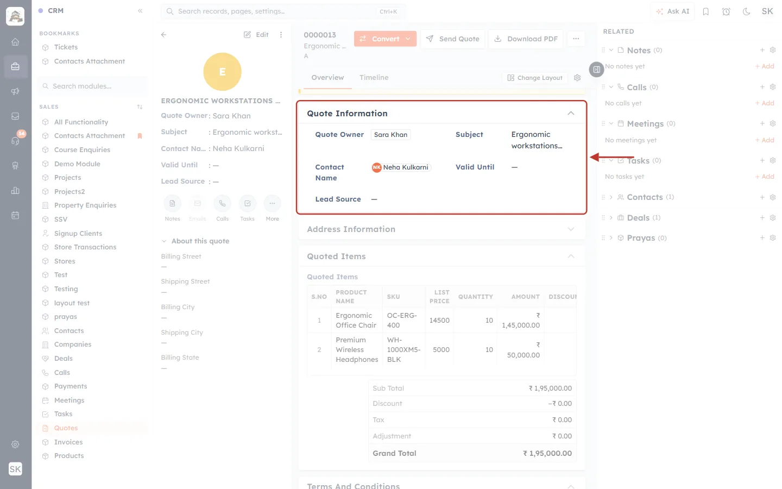The image size is (782, 489).
Task: Open the analytics bar chart rail icon
Action: (15, 190)
